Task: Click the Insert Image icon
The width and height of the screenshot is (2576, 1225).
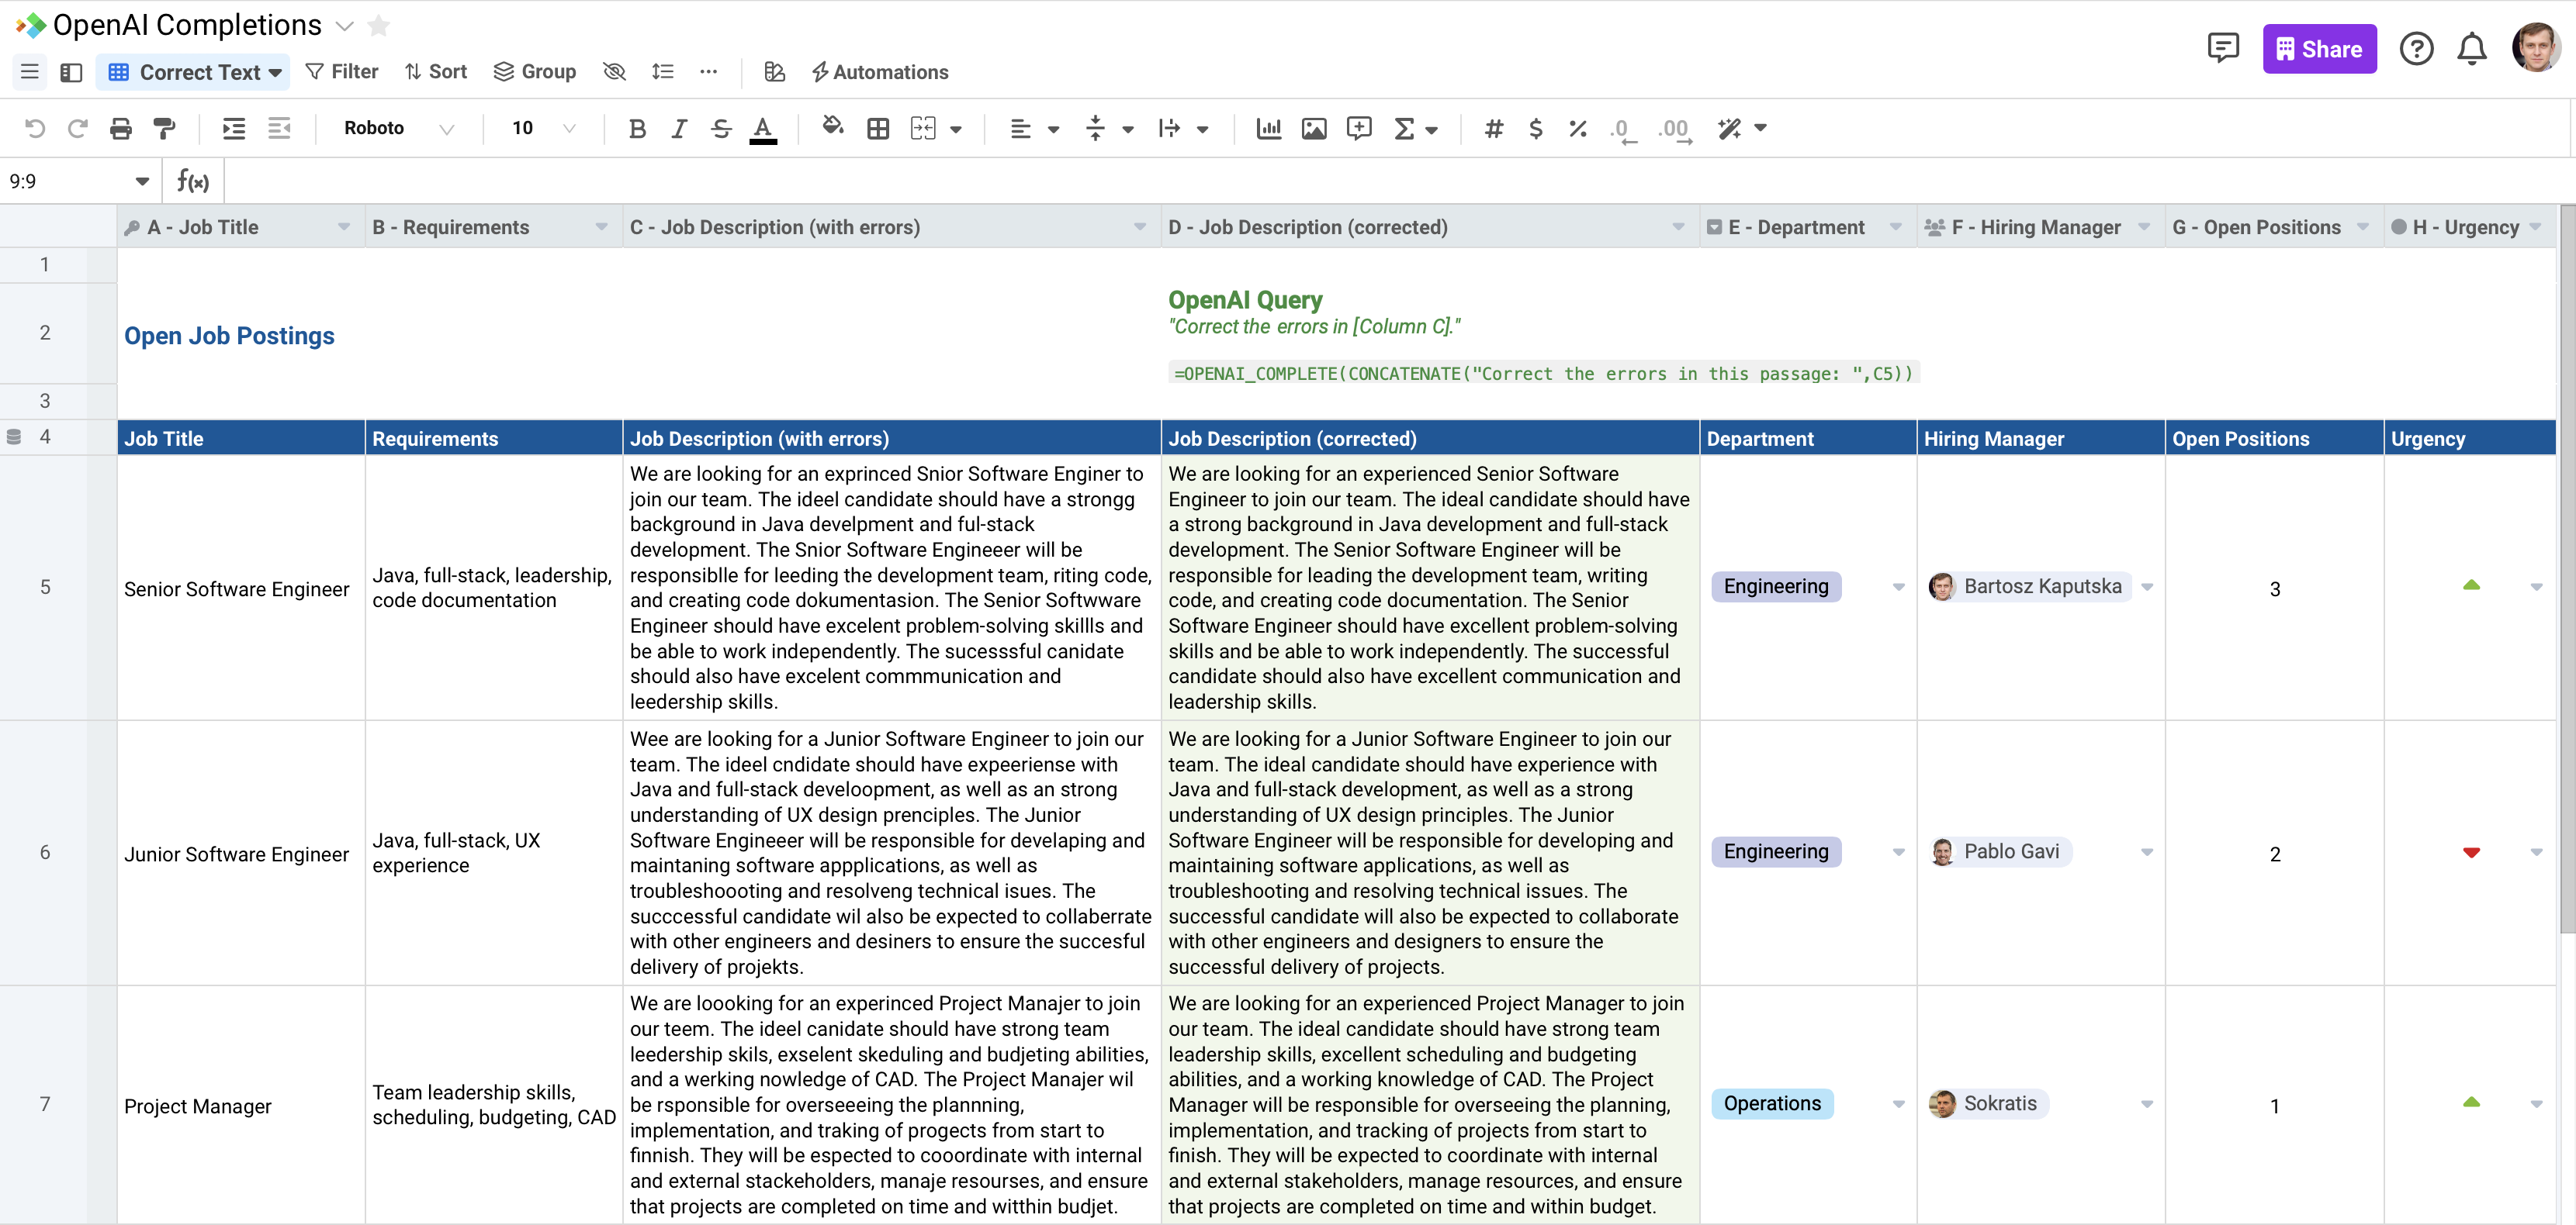Action: click(x=1314, y=129)
